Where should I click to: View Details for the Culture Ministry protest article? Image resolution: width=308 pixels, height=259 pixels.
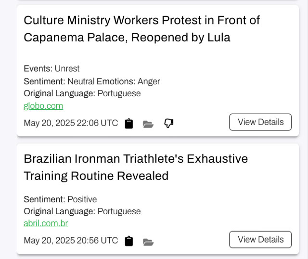click(260, 122)
